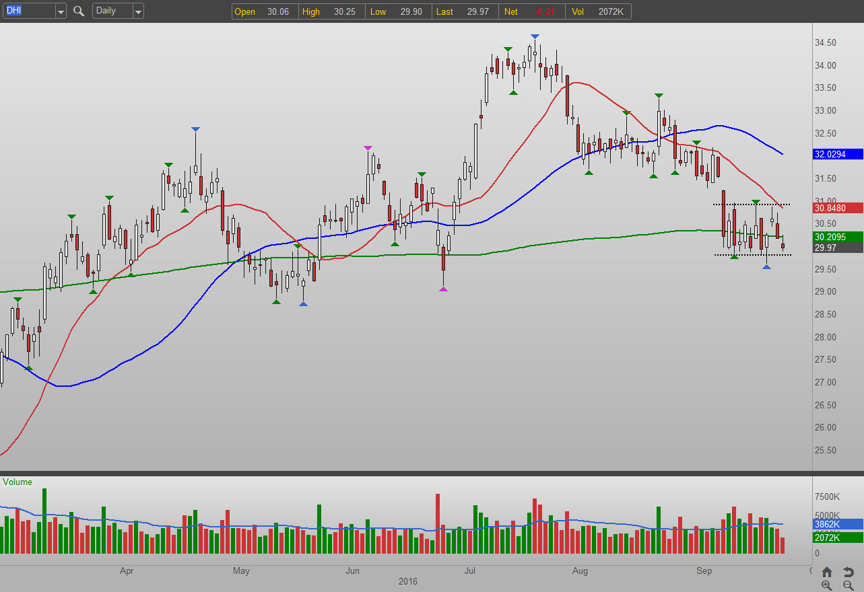Click blue triangle above the April high
This screenshot has width=864, height=592.
tap(195, 129)
